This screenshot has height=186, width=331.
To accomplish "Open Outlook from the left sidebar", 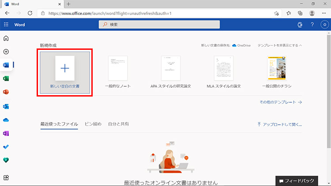I will tap(6, 106).
